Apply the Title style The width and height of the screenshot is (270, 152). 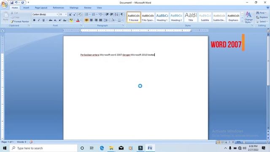click(191, 17)
